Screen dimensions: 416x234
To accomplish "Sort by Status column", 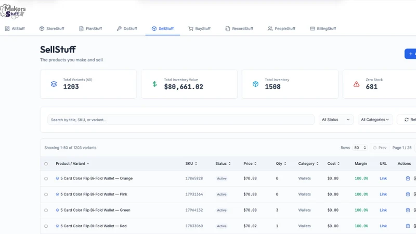I will [223, 163].
